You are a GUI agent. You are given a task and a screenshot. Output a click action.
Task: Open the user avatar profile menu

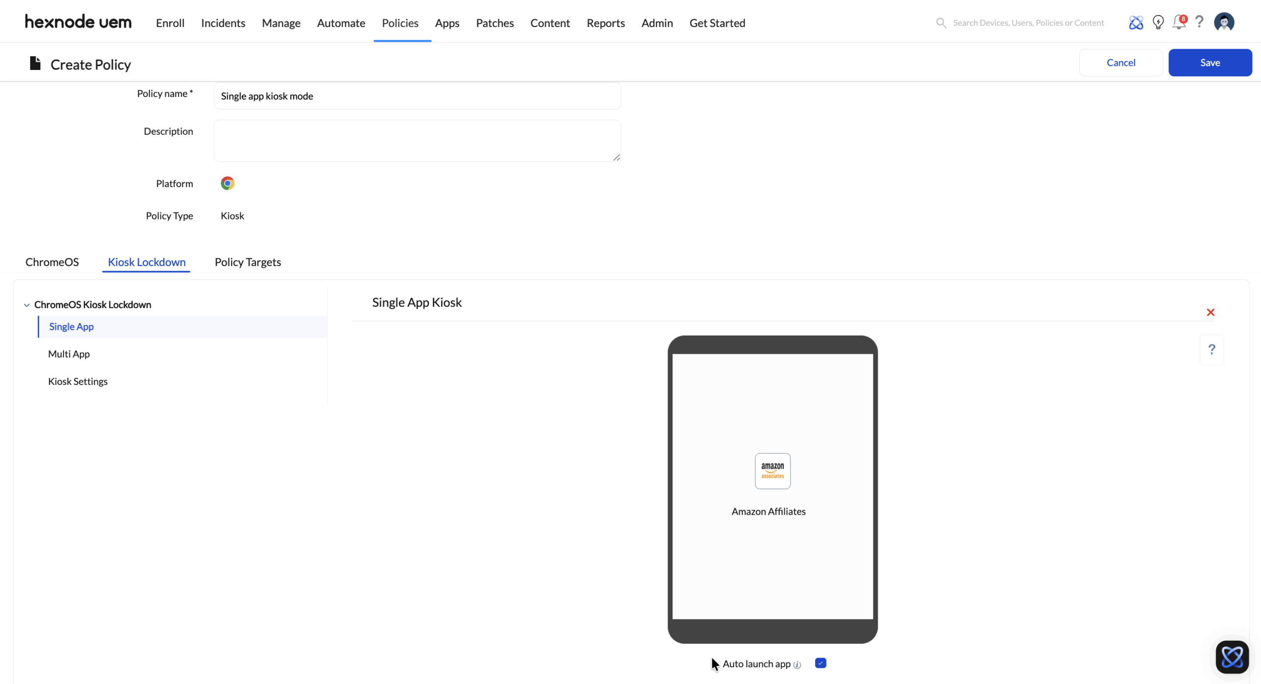1225,22
